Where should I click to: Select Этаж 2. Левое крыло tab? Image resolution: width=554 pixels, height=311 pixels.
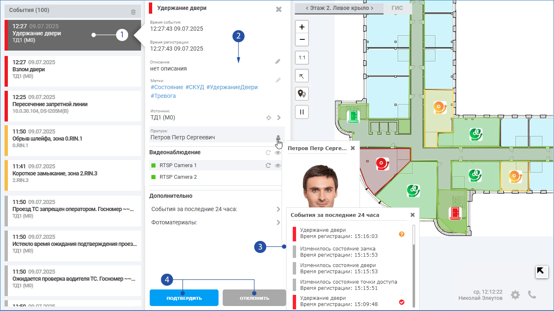coord(339,8)
